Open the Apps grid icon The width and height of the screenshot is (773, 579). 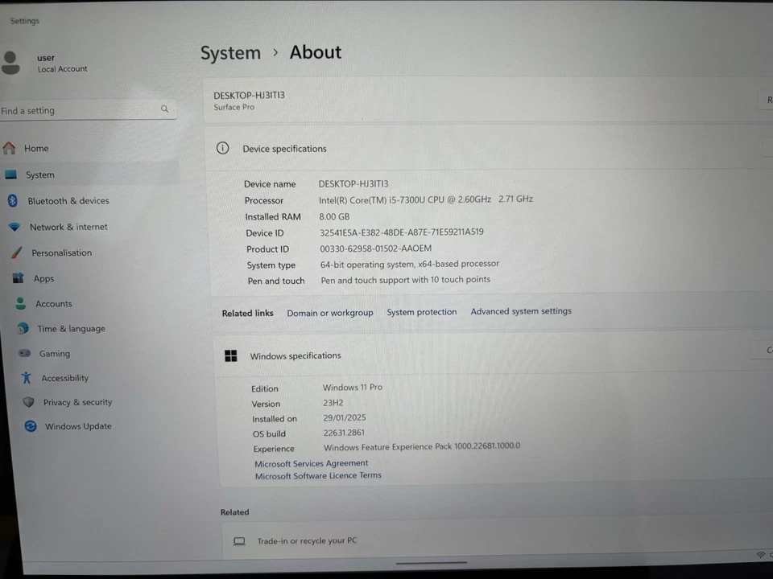[x=19, y=277]
